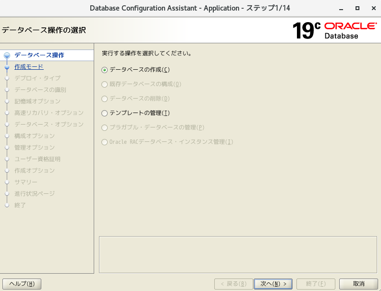Click 高速リカバリ・オプション step in sidebar
The width and height of the screenshot is (381, 291).
[x=49, y=113]
